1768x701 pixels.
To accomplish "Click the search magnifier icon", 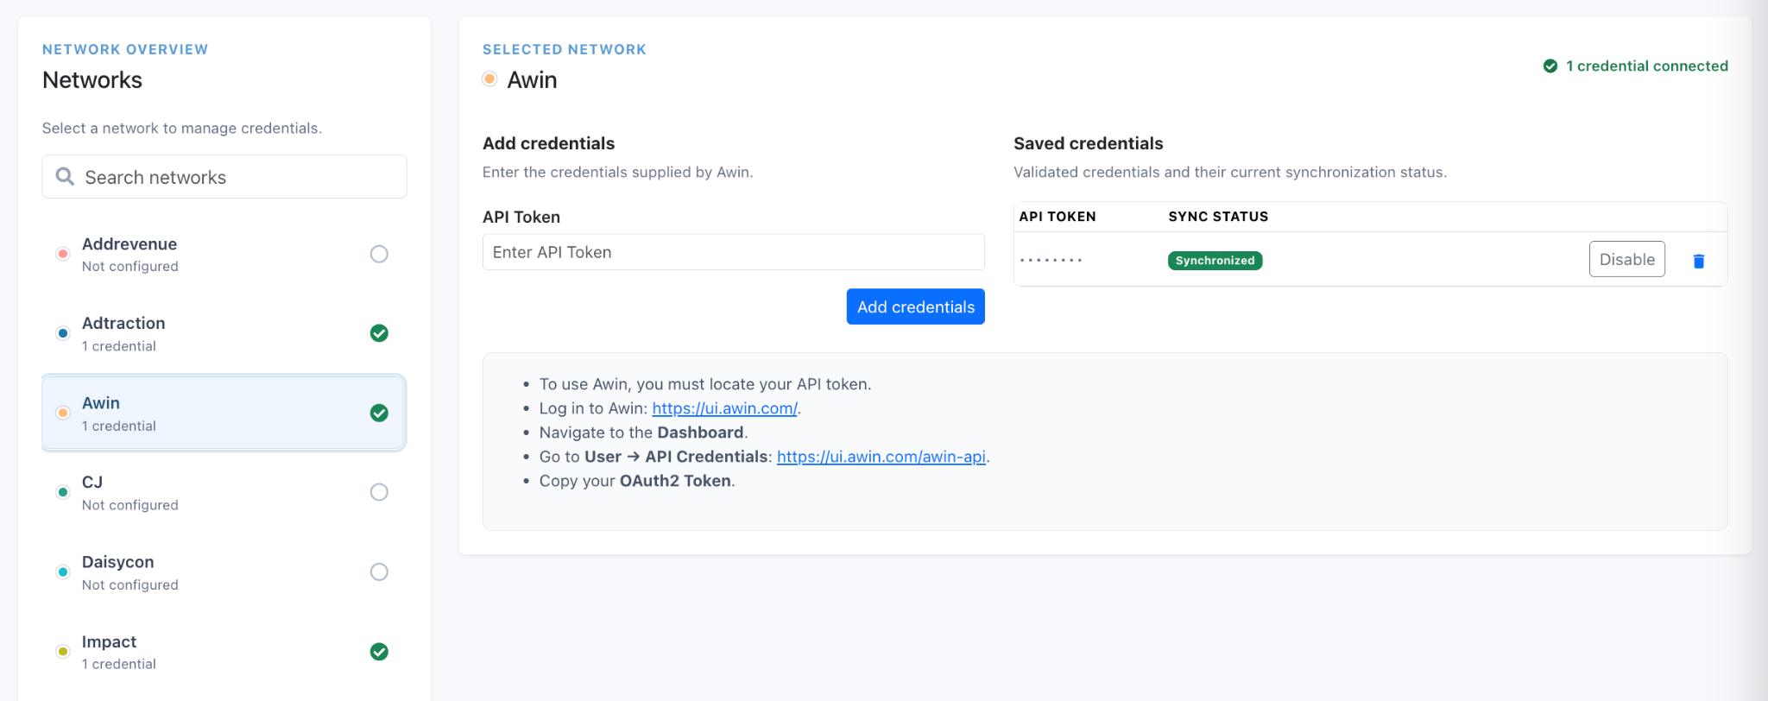I will (65, 176).
